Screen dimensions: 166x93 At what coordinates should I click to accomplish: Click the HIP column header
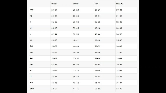point(96,4)
